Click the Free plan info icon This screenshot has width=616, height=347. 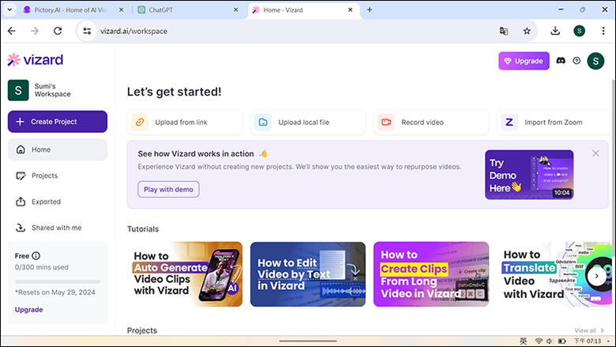(x=36, y=256)
